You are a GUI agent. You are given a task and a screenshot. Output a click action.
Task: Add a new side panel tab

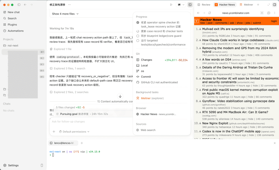(258, 5)
